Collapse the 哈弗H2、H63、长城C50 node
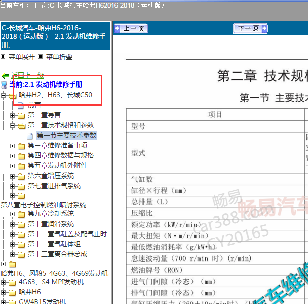 pos(3,95)
